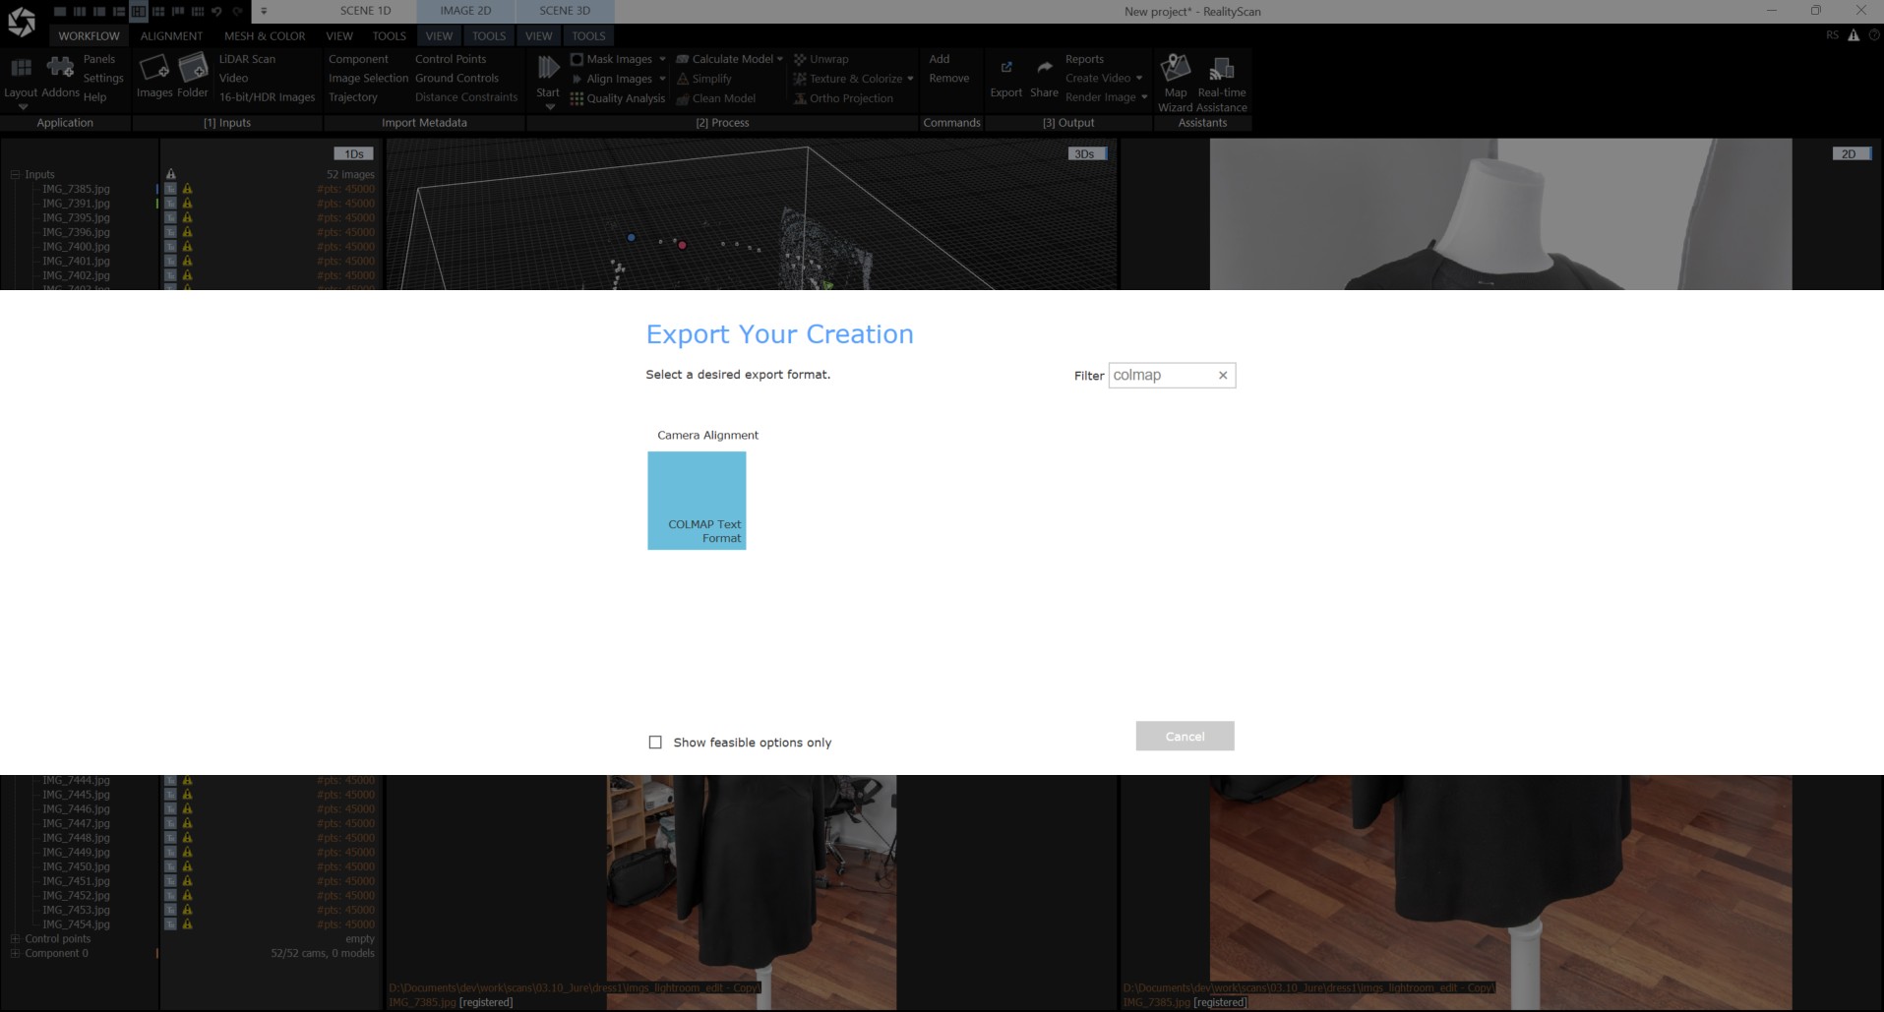1884x1012 pixels.
Task: Enable Show feasible options only
Action: click(655, 742)
